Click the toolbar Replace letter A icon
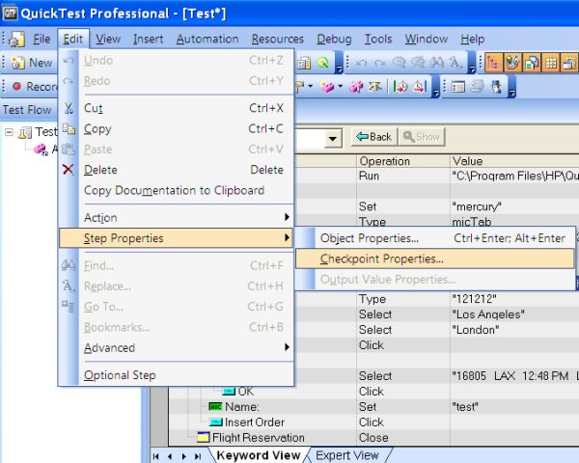 456,63
